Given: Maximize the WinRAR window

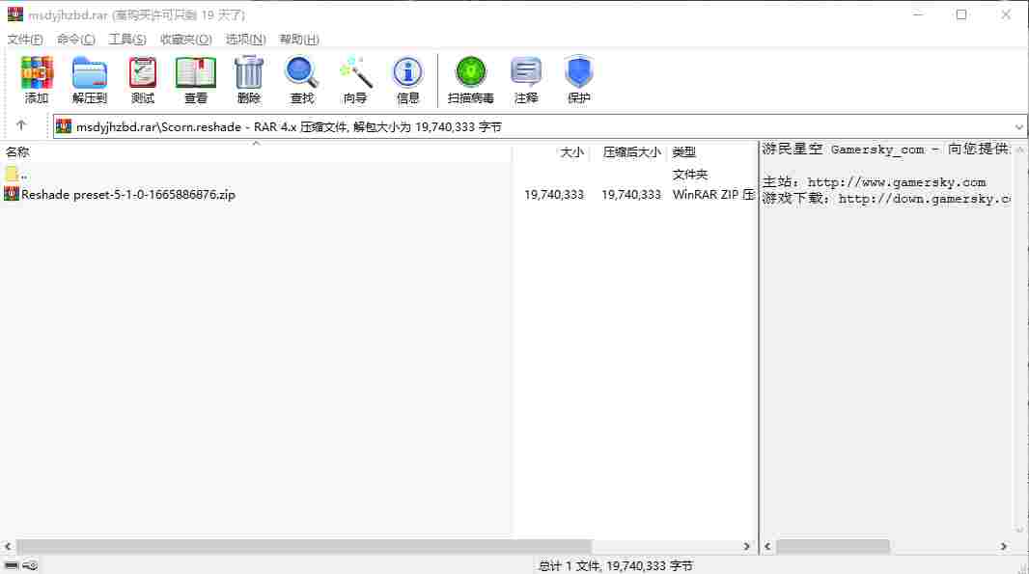Looking at the screenshot, I should 960,14.
